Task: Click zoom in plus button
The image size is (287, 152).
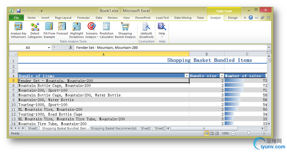Action: pyautogui.click(x=264, y=133)
